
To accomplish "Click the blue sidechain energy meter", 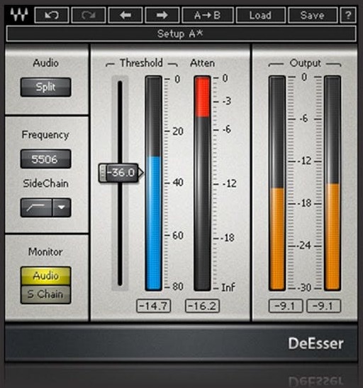I will point(154,183).
